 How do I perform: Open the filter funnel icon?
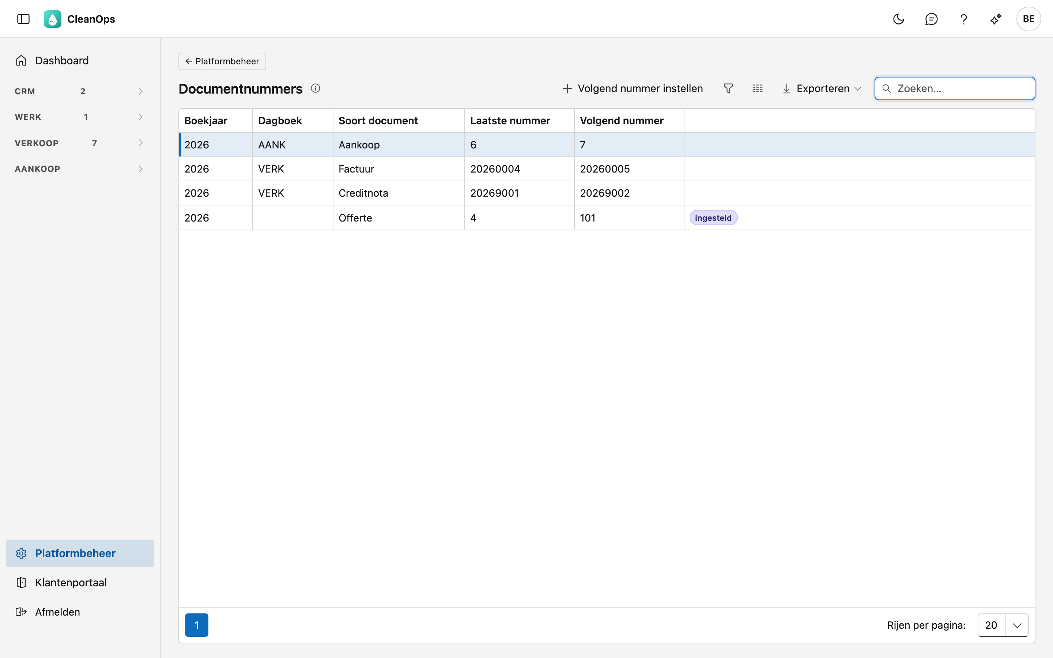[x=728, y=88]
